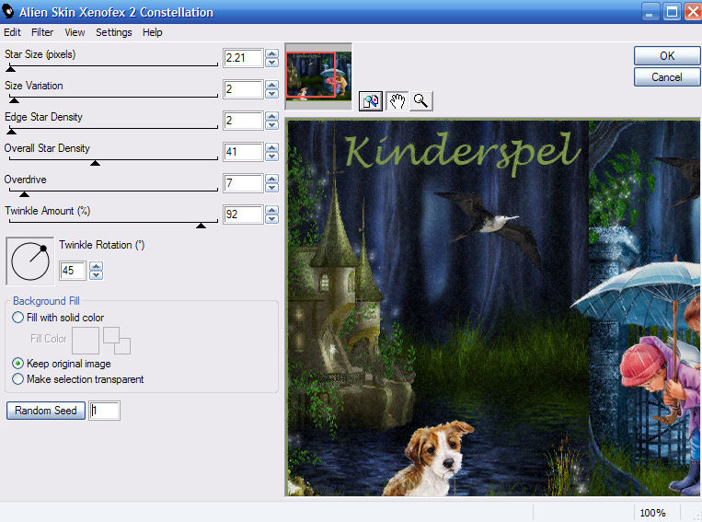Increase Size Variation with up arrow
This screenshot has width=702, height=522.
tap(271, 85)
